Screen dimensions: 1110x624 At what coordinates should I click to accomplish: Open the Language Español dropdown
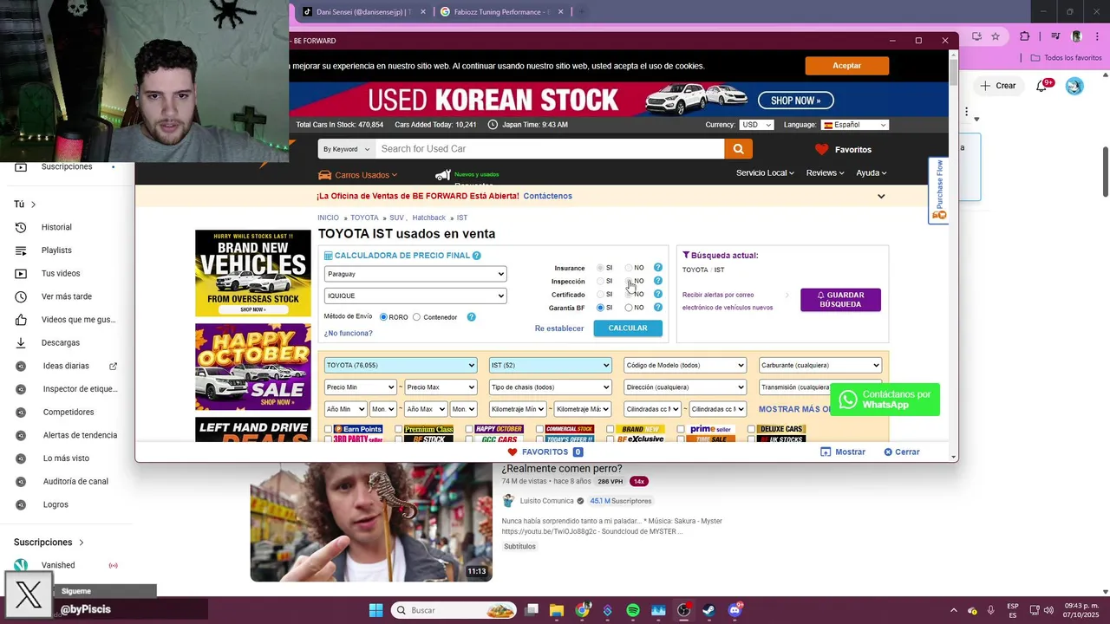(x=855, y=125)
